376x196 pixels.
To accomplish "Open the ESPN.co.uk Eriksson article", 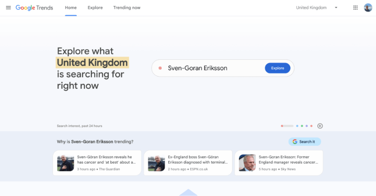I will [188, 163].
